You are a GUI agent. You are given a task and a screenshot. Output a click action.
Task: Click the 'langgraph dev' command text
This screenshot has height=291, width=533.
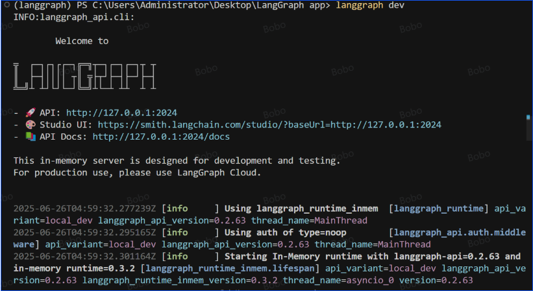tap(370, 5)
